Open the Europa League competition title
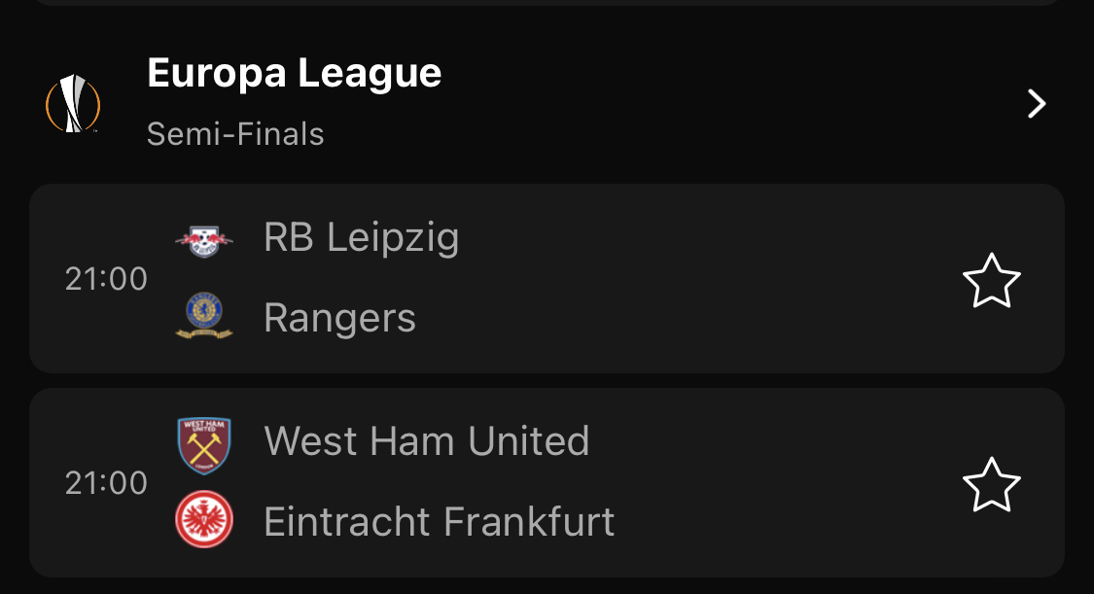 (x=295, y=74)
